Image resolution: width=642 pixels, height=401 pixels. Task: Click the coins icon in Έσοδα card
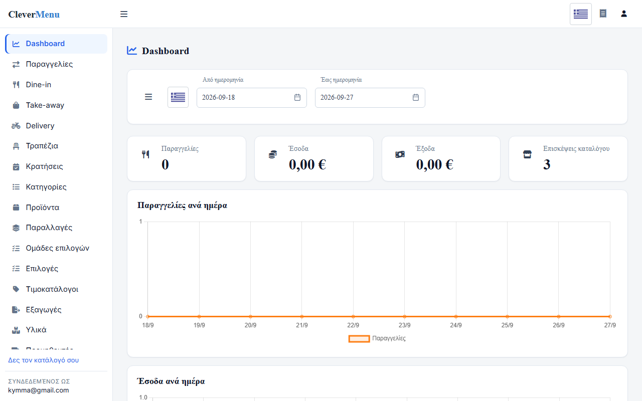pyautogui.click(x=272, y=154)
